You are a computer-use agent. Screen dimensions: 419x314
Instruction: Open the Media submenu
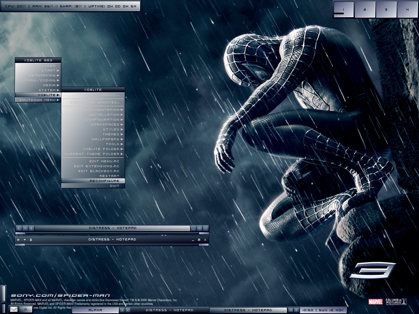pos(38,85)
